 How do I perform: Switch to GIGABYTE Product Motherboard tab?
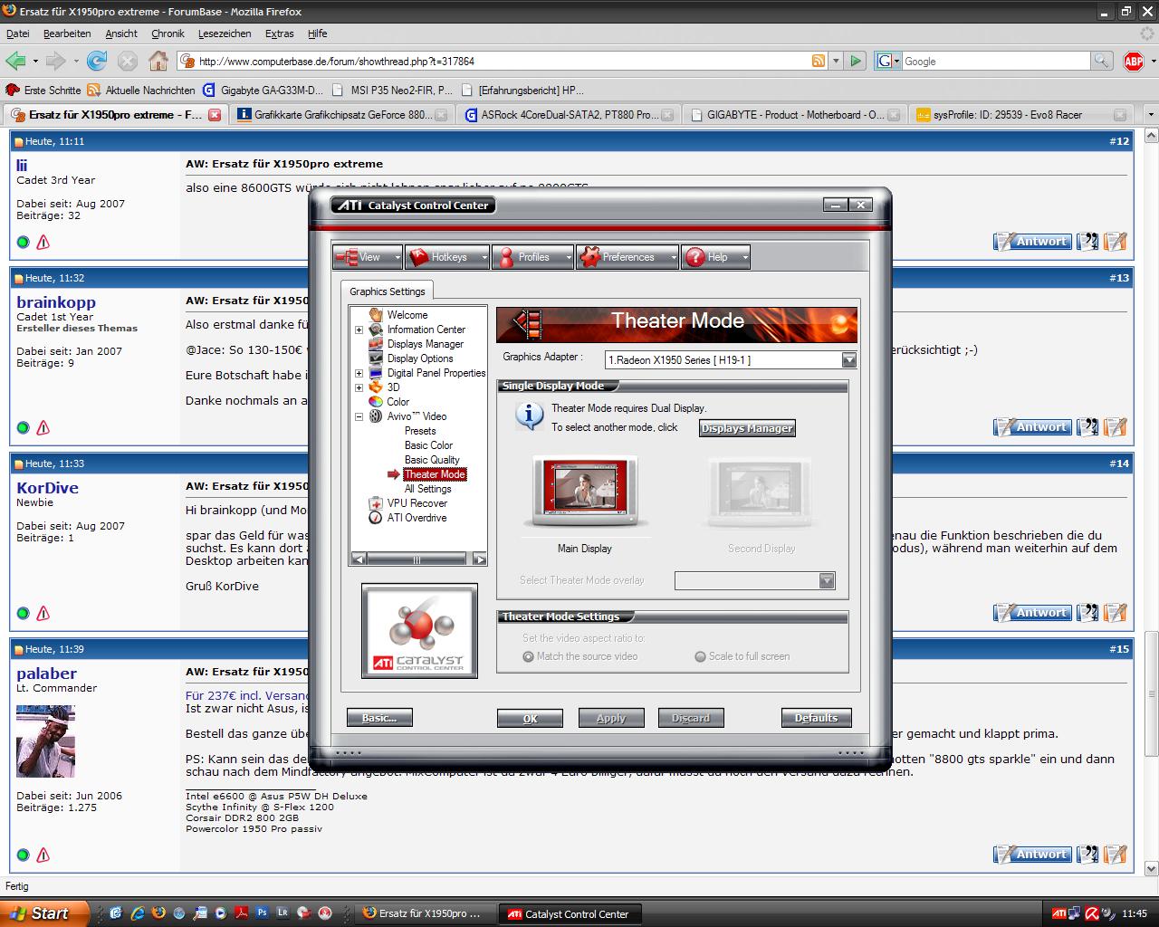coord(794,115)
